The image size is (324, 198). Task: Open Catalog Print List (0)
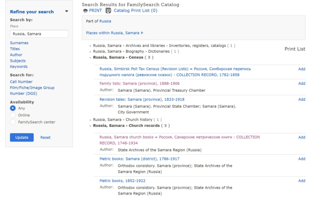[x=135, y=11]
